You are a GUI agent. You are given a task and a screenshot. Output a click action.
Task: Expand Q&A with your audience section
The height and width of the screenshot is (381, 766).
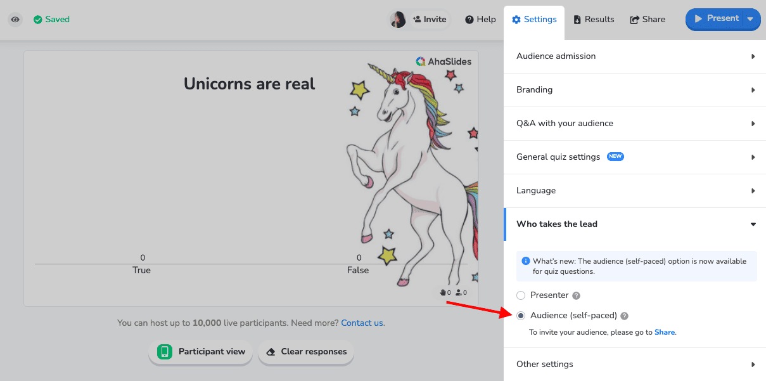click(x=635, y=124)
